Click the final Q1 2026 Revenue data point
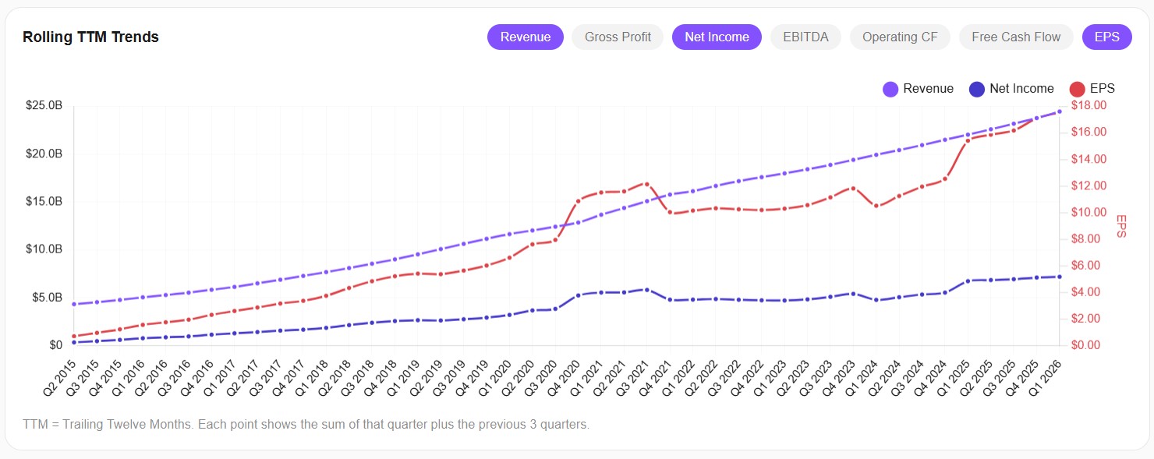 pos(1057,111)
